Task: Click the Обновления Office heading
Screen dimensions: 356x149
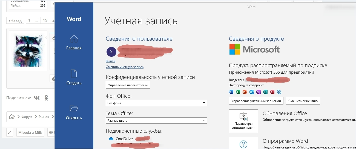Action: pos(285,114)
